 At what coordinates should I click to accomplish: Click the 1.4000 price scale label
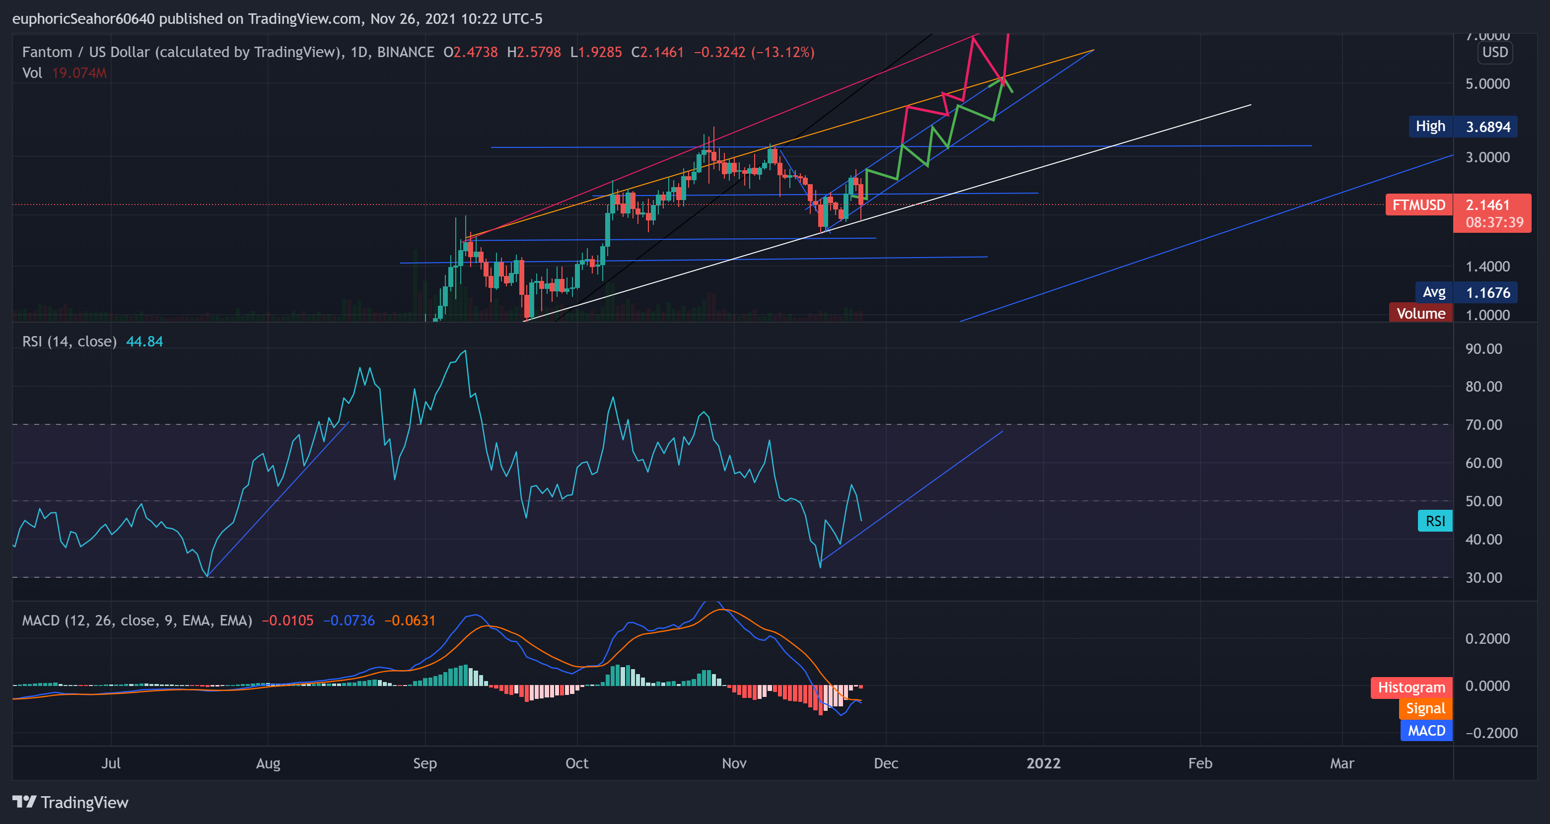[x=1487, y=267]
